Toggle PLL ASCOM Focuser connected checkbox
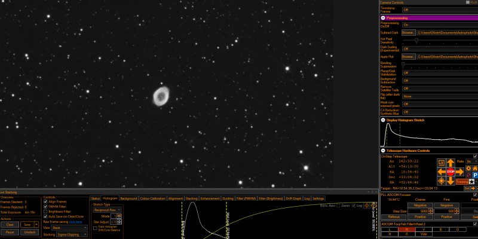The height and width of the screenshot is (239, 478). 475,195
